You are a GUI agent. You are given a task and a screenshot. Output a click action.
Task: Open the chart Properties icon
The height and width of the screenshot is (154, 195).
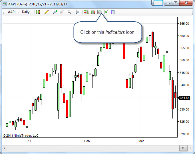point(113,12)
